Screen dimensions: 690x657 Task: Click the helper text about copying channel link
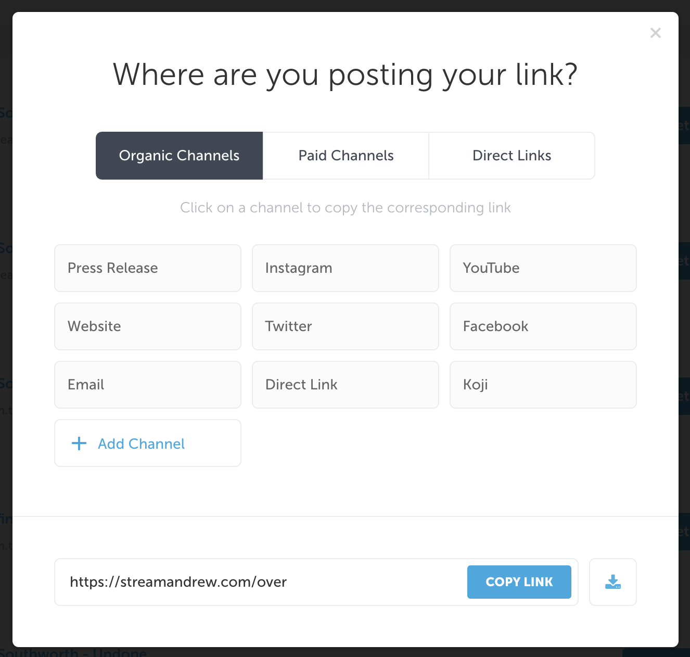pos(346,208)
